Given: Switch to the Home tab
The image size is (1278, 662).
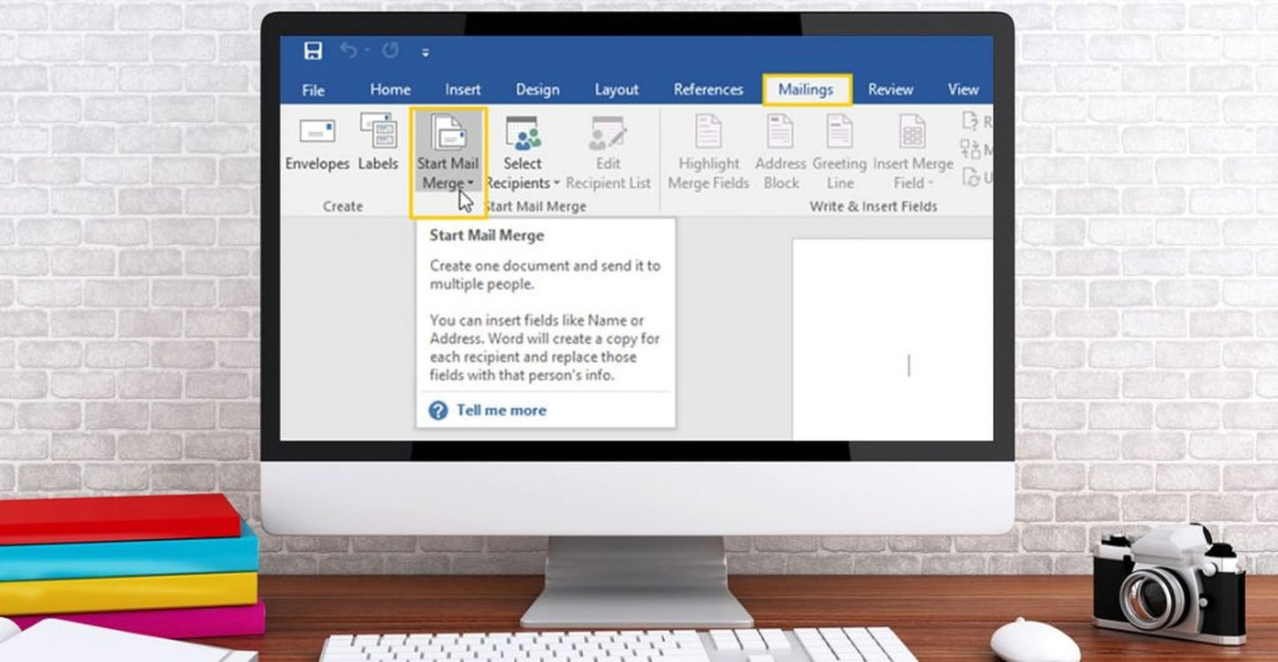Looking at the screenshot, I should (390, 89).
